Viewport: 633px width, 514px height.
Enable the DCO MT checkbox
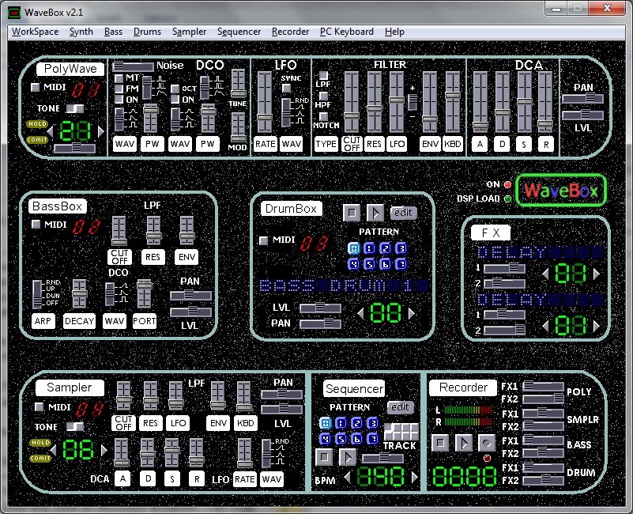pyautogui.click(x=119, y=78)
